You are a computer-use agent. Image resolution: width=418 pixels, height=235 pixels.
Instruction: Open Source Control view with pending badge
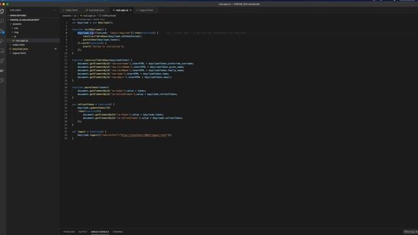point(3,31)
